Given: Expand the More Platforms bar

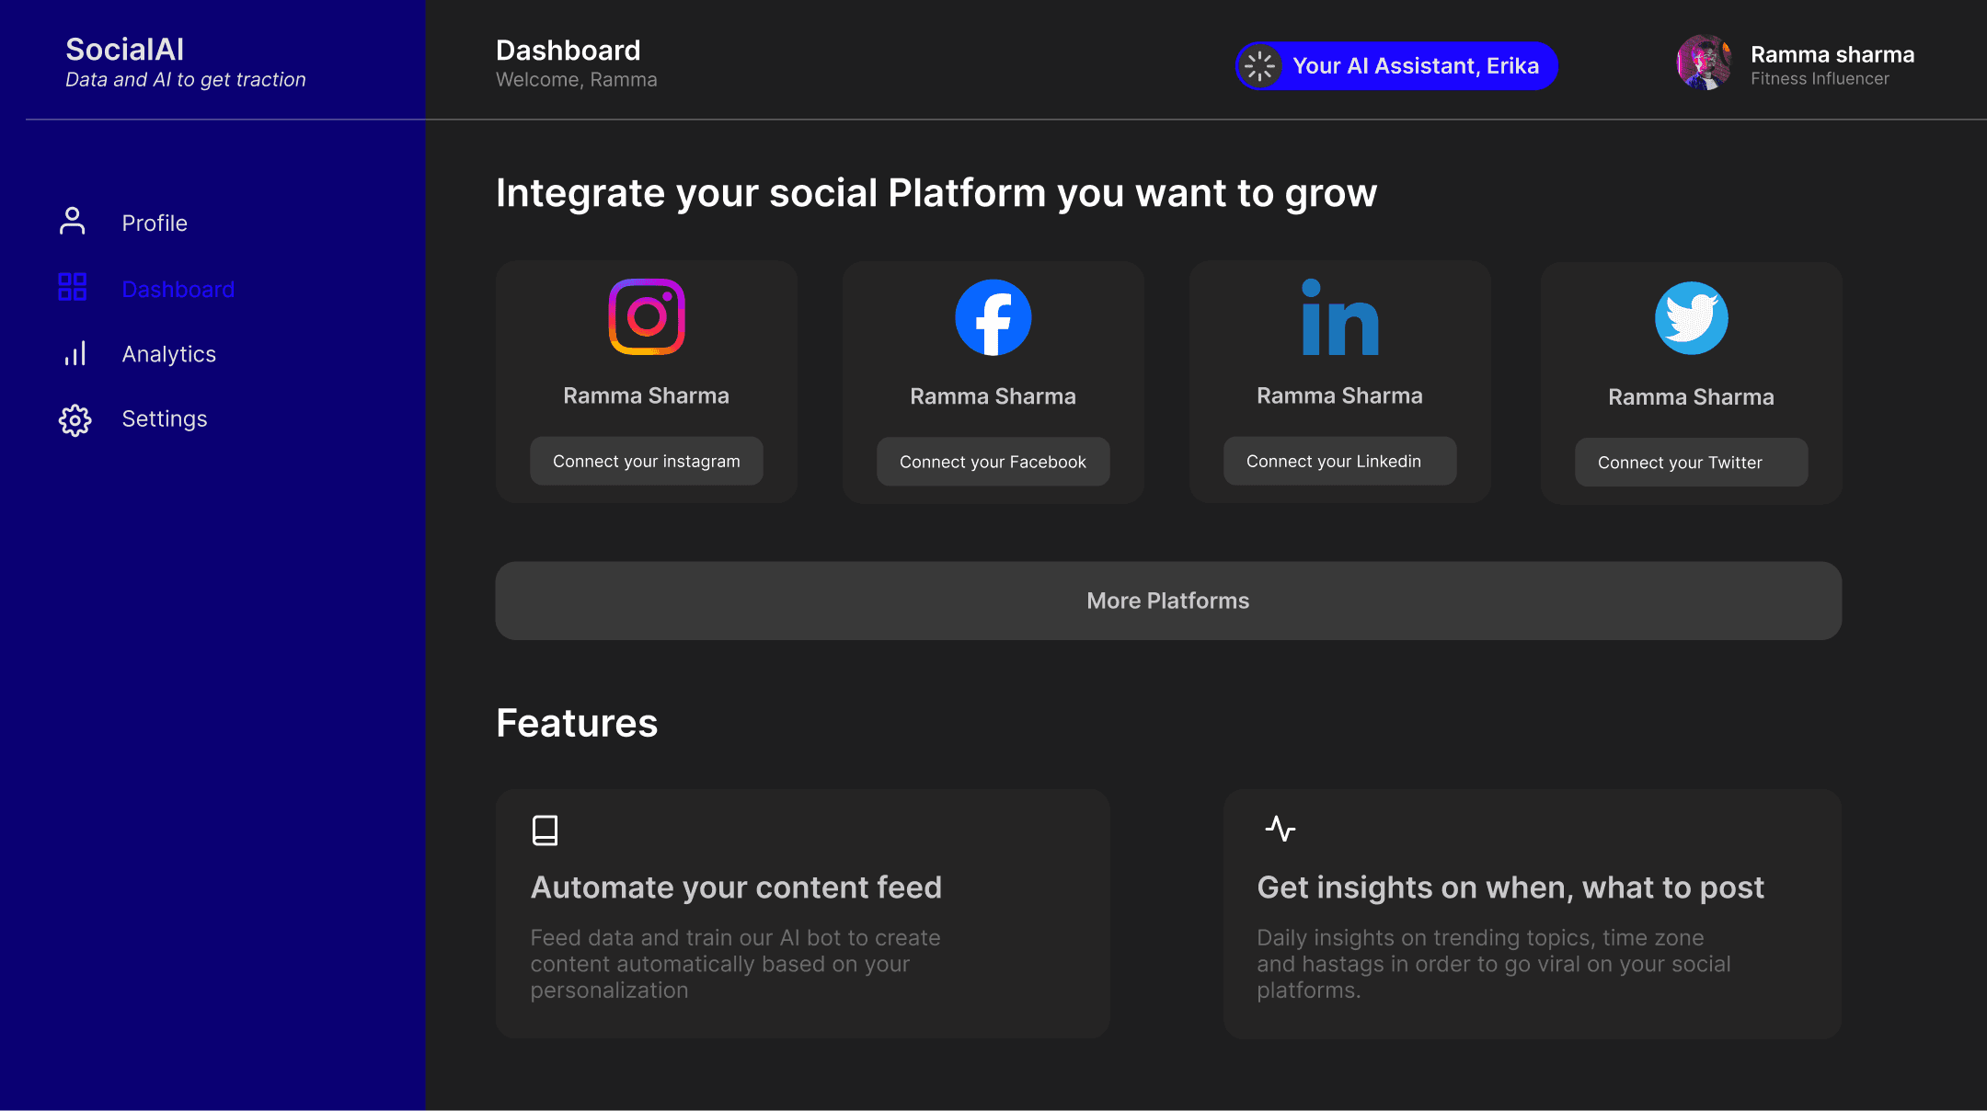Looking at the screenshot, I should click(x=1168, y=601).
